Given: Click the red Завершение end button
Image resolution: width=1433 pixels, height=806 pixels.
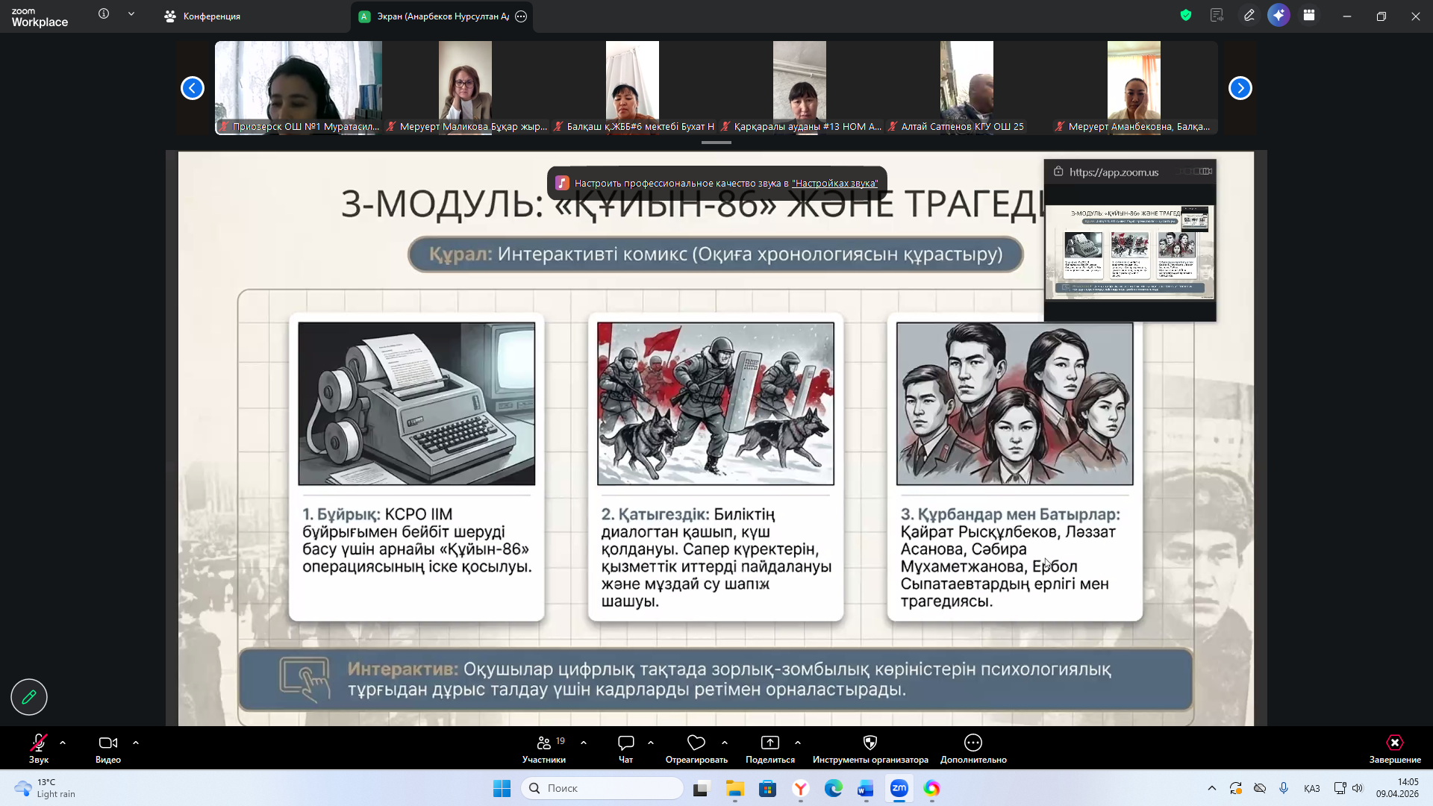Looking at the screenshot, I should point(1394,743).
